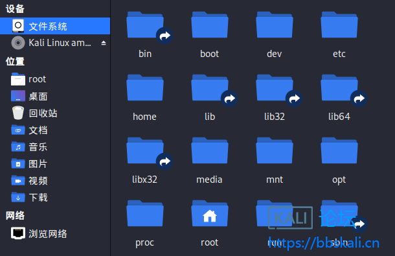Open the etc folder icon

[339, 25]
